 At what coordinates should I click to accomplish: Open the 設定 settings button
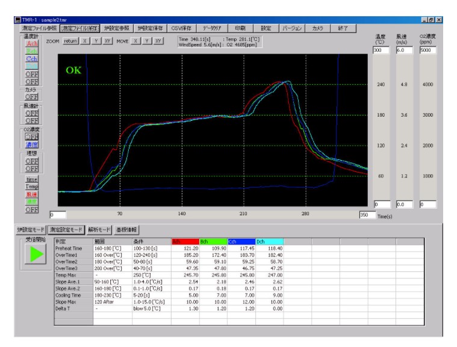(x=266, y=28)
